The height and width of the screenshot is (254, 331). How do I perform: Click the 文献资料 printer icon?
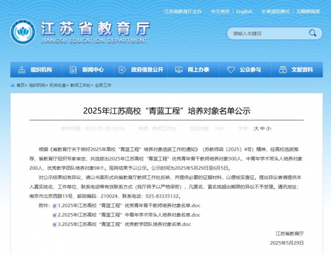pos(283,69)
